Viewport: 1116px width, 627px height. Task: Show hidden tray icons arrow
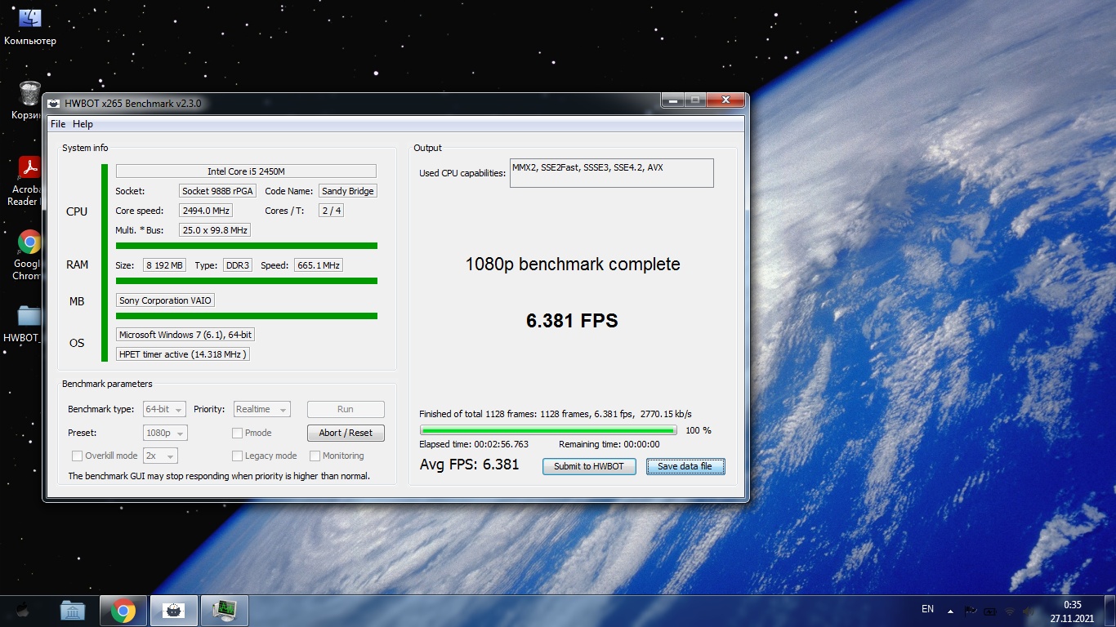pos(950,611)
